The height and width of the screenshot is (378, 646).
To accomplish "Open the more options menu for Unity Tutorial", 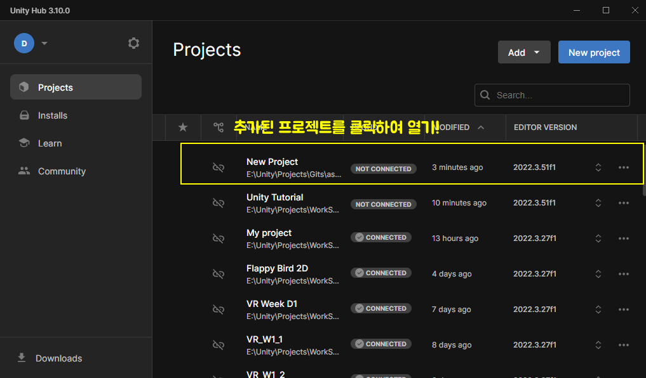I will pos(624,203).
